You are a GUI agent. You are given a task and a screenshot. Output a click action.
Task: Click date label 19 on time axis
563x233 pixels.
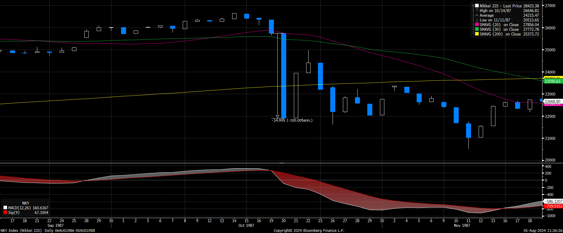[271, 221]
